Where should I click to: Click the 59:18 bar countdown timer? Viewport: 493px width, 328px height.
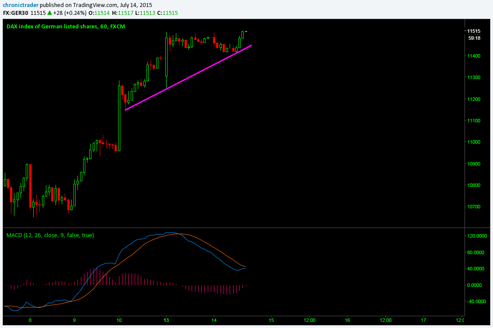tap(474, 38)
